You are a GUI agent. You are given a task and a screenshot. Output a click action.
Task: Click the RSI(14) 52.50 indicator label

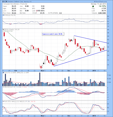pos(10,15)
